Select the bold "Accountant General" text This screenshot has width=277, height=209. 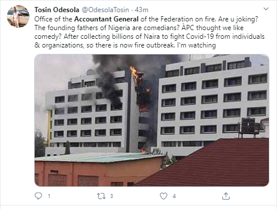click(106, 19)
